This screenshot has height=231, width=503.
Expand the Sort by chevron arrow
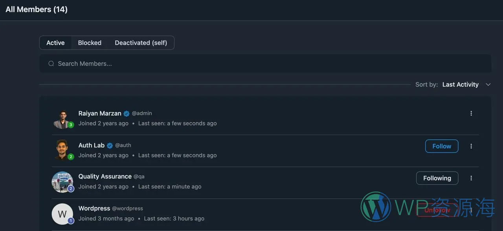coord(488,85)
